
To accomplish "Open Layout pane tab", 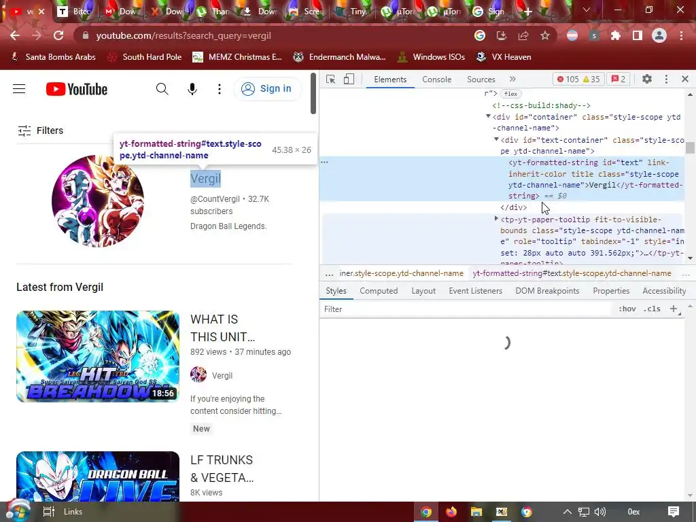I will (x=423, y=291).
